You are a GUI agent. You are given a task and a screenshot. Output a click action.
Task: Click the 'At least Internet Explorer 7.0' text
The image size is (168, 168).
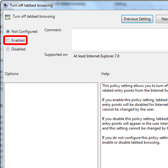coord(96,56)
